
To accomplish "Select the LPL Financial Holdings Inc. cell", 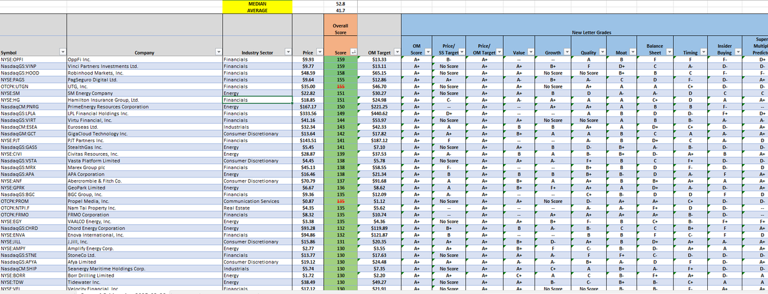I will [144, 113].
